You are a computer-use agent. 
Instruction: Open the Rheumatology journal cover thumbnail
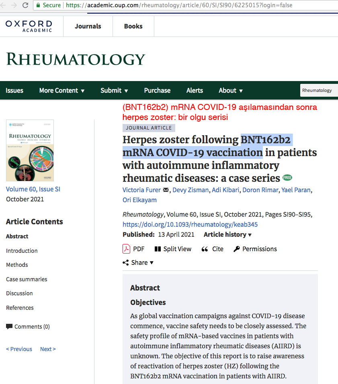pos(30,150)
